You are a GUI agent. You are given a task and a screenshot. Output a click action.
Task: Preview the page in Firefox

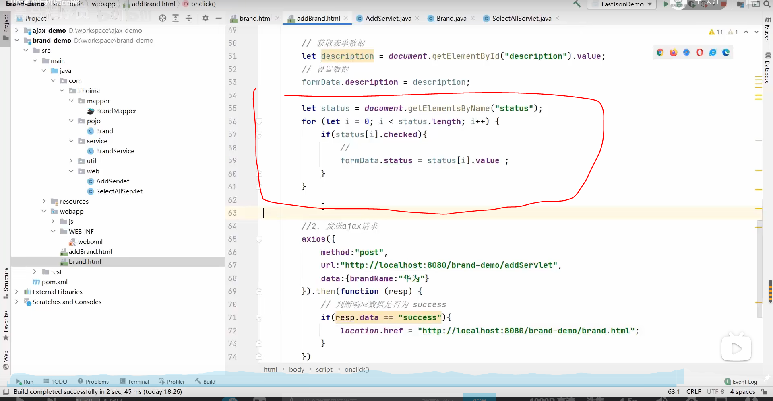point(674,52)
